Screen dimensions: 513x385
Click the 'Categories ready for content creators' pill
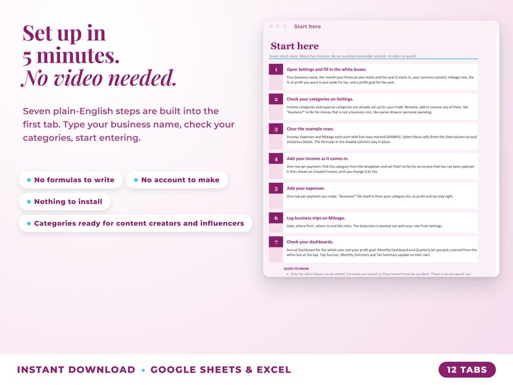(x=136, y=224)
